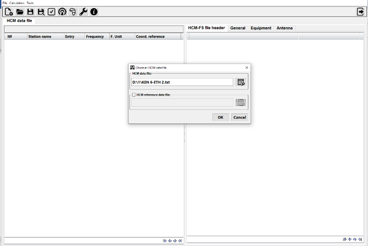Click the F. Unit column header
This screenshot has height=246, width=368.
coord(122,37)
